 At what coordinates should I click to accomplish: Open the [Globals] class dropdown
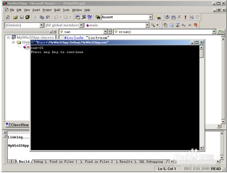pos(42,25)
